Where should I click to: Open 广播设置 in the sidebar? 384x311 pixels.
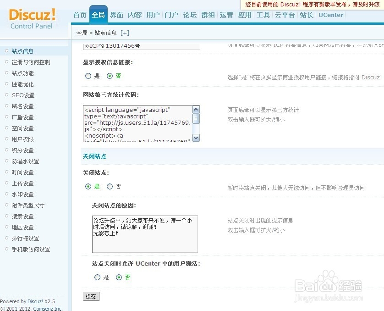[22, 117]
